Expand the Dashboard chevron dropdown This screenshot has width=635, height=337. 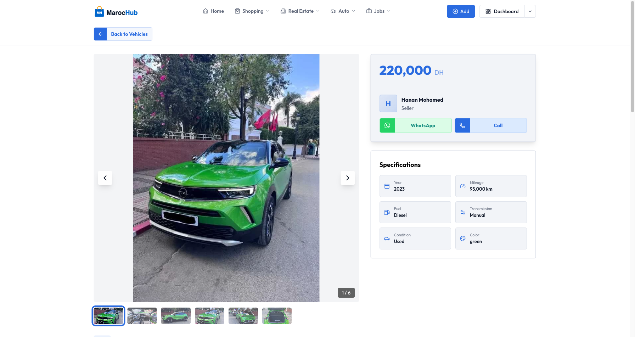click(530, 11)
